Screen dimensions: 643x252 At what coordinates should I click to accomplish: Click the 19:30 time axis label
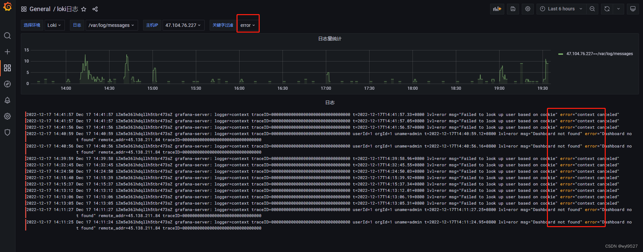pos(543,88)
